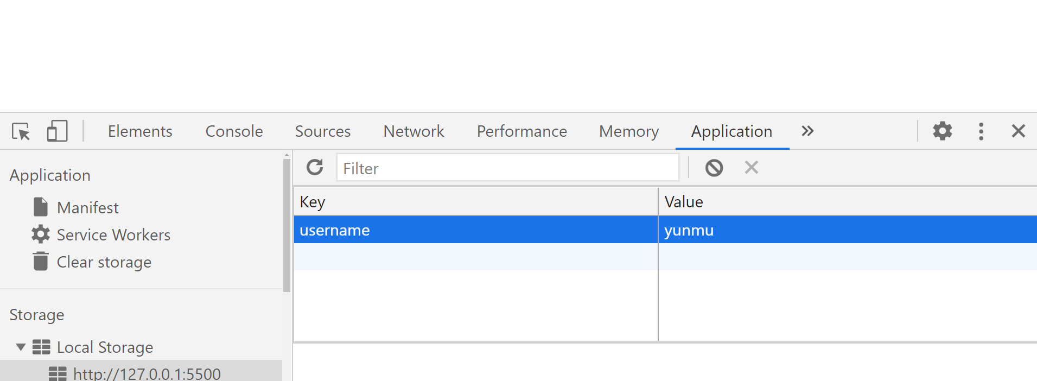Delete selected entry with X icon
Screen dimensions: 1037x381
pyautogui.click(x=751, y=168)
